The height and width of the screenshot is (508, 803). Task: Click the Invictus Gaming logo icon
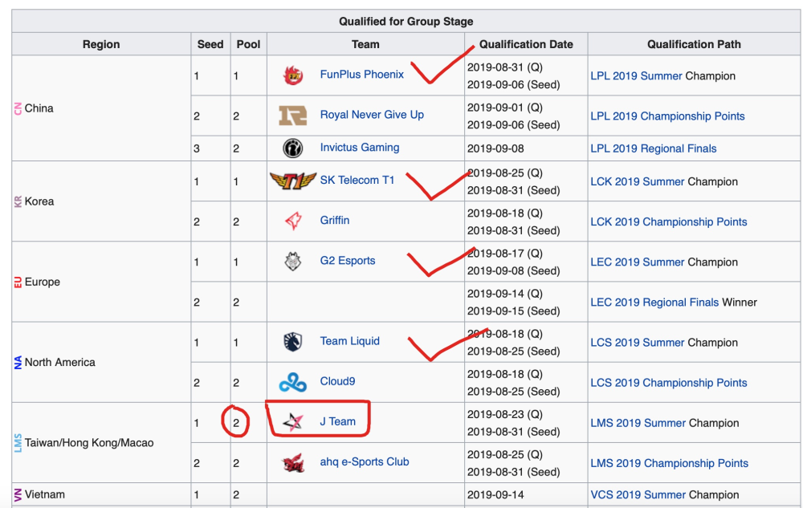[x=293, y=148]
